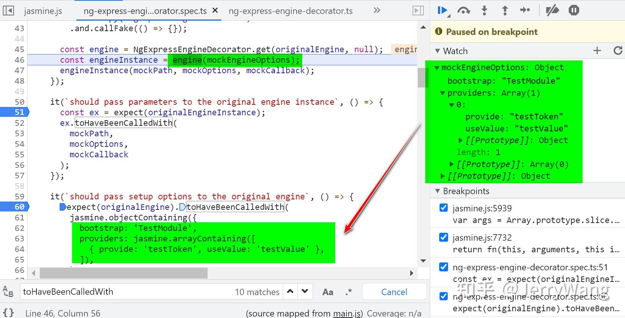
Task: Jump to the jasmine.js:7732 breakpoint
Action: [528, 243]
